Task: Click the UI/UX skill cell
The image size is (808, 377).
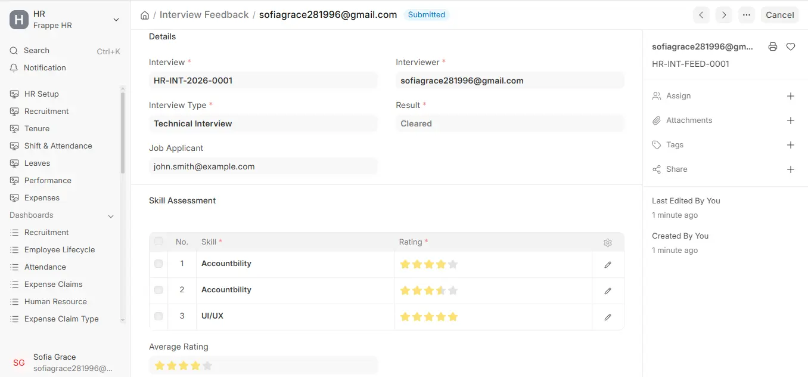Action: click(x=295, y=317)
